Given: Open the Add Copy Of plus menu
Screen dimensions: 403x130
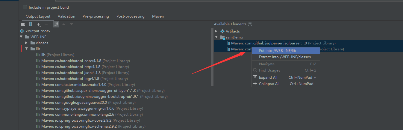Looking at the screenshot, I should [39, 24].
